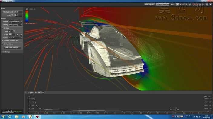
Task: Toggle fullscreen with the crossed-arrows icon
Action: [x=207, y=5]
